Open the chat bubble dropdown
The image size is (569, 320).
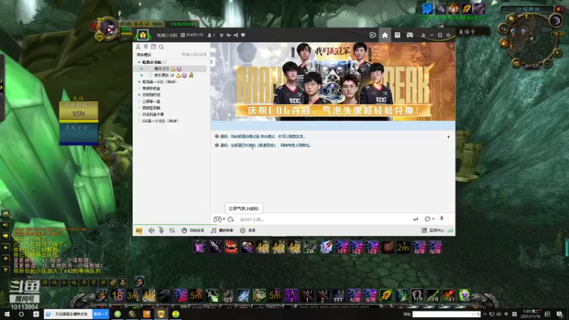pyautogui.click(x=430, y=219)
